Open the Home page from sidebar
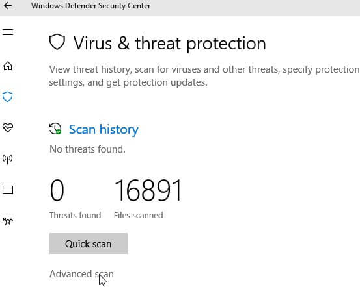Screen dimensions: 360x287 point(8,66)
